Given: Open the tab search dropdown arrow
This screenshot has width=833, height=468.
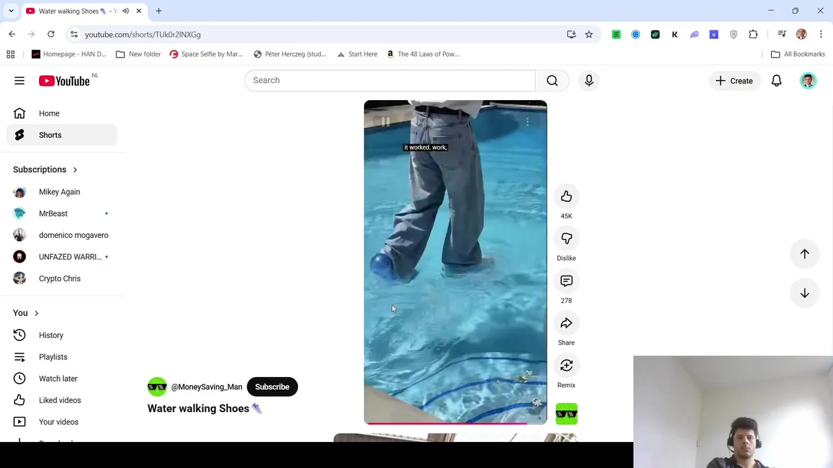Looking at the screenshot, I should coord(11,11).
